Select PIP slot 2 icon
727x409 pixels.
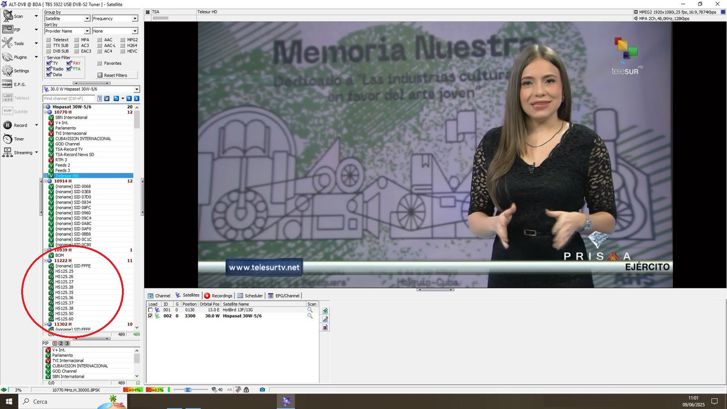(x=61, y=344)
